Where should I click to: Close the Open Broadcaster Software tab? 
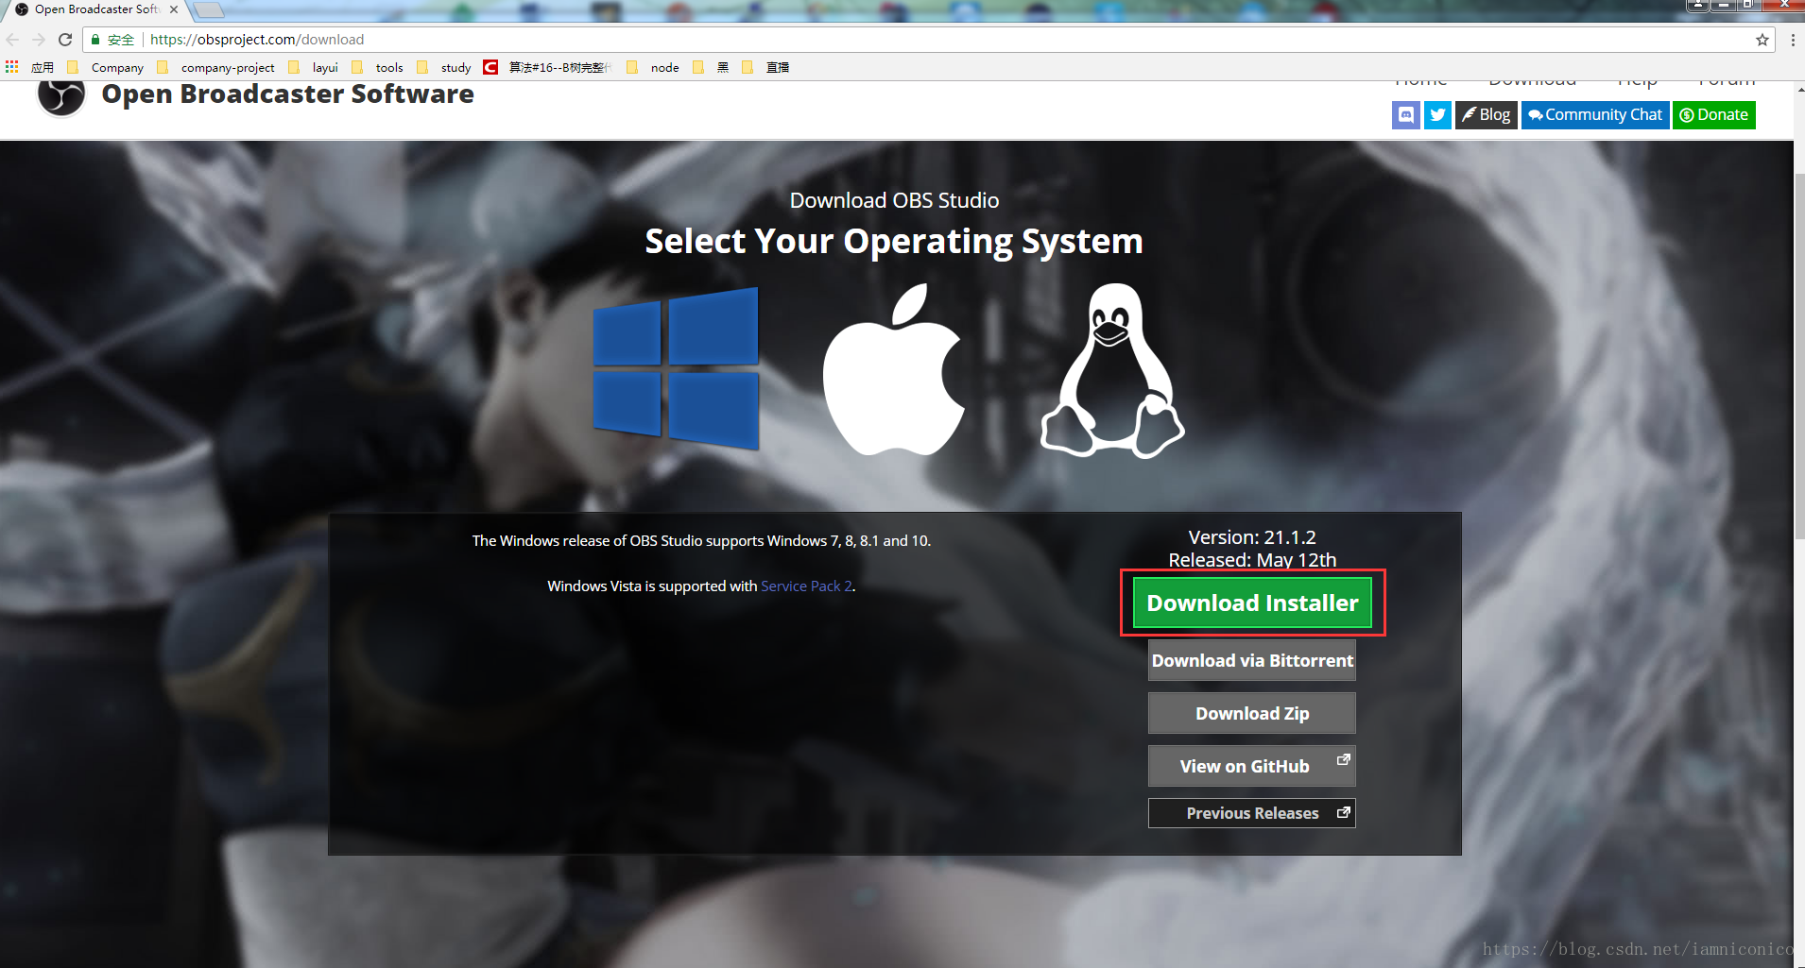[174, 9]
